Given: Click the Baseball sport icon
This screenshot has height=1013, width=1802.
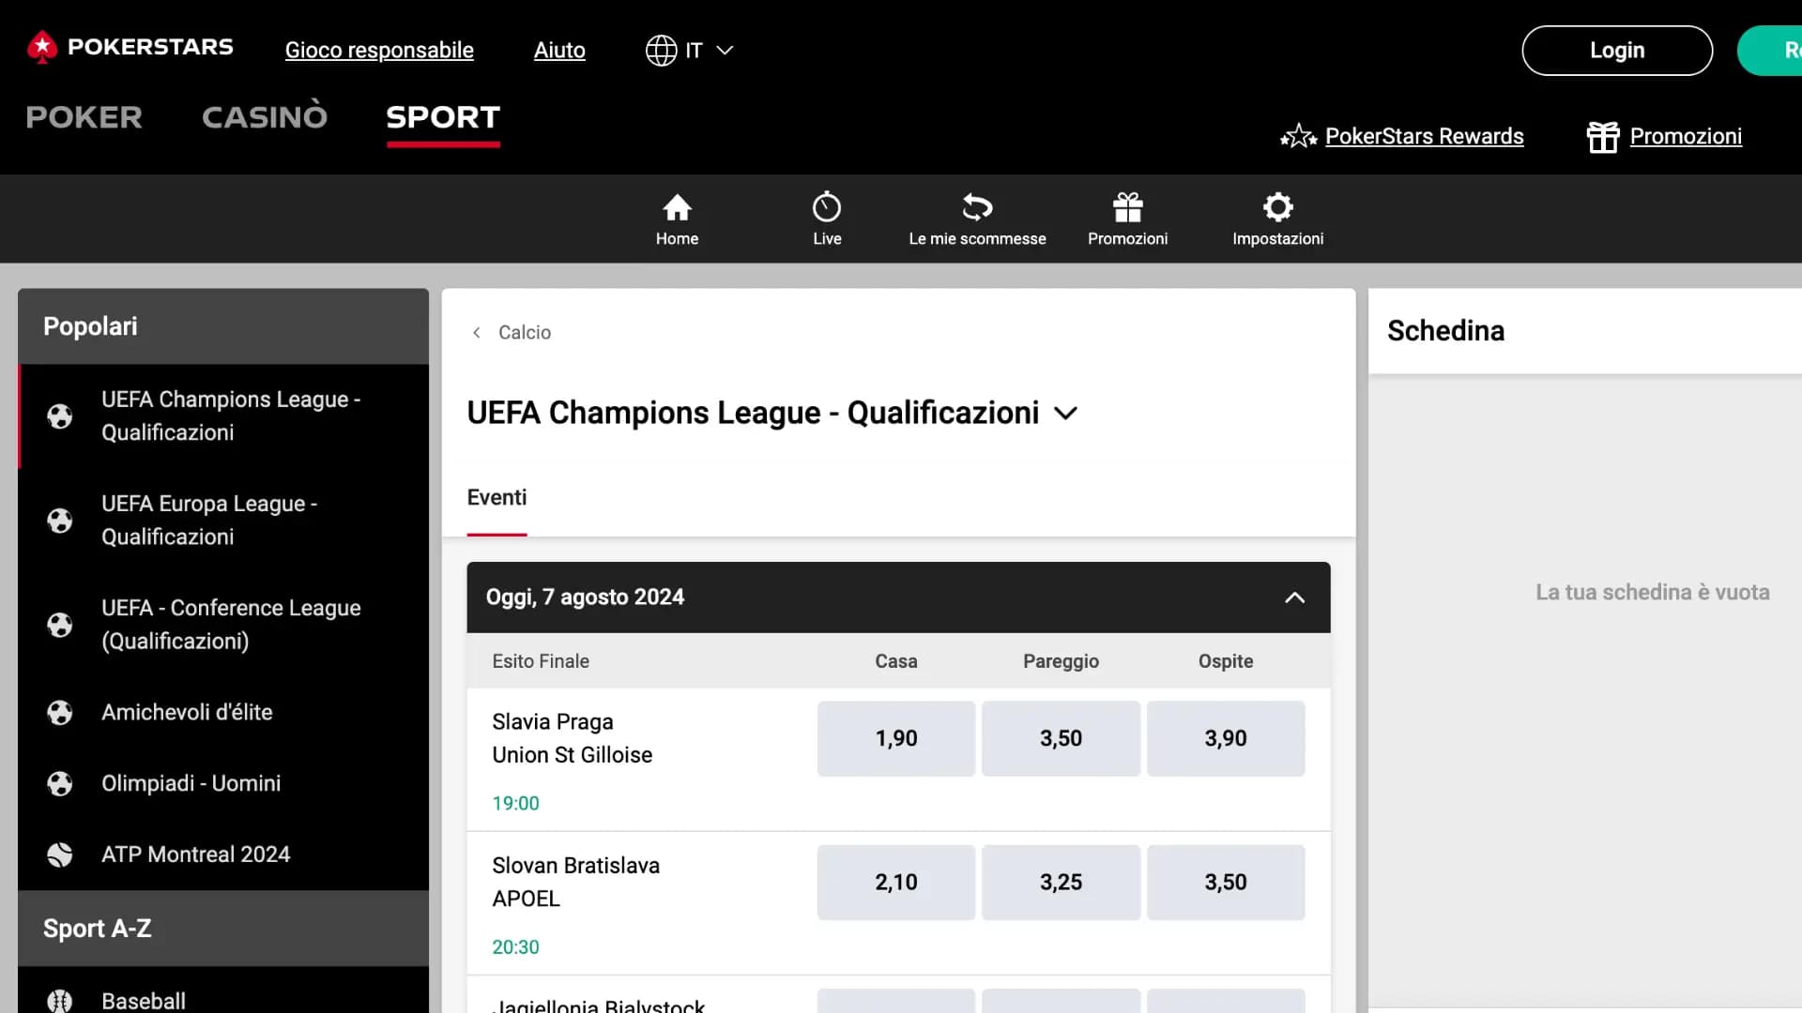Looking at the screenshot, I should pos(60,1001).
